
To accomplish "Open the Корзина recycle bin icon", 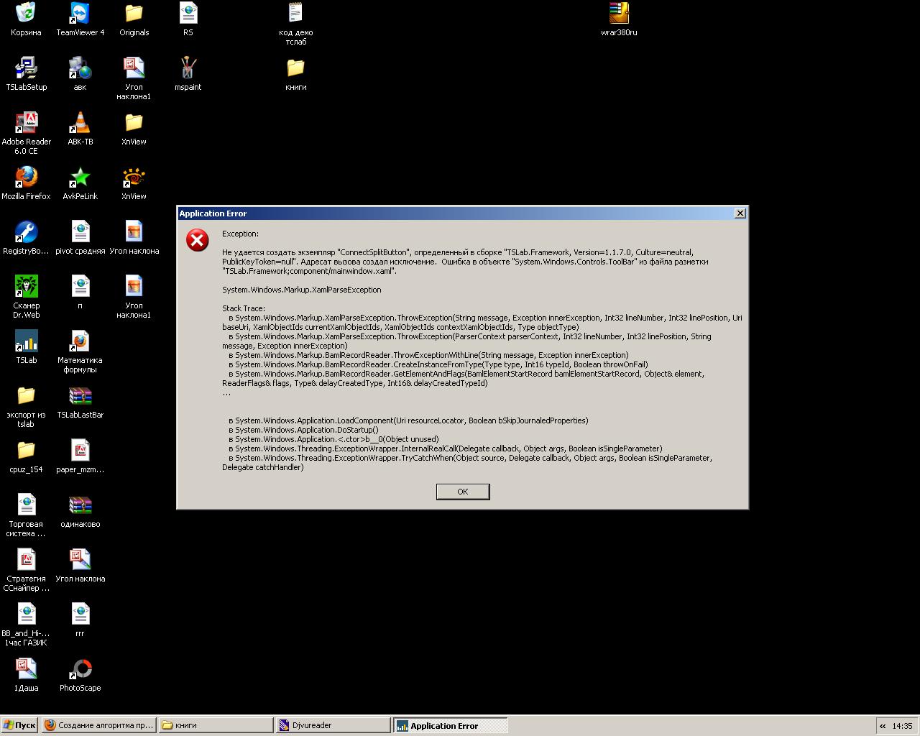I will pyautogui.click(x=26, y=19).
